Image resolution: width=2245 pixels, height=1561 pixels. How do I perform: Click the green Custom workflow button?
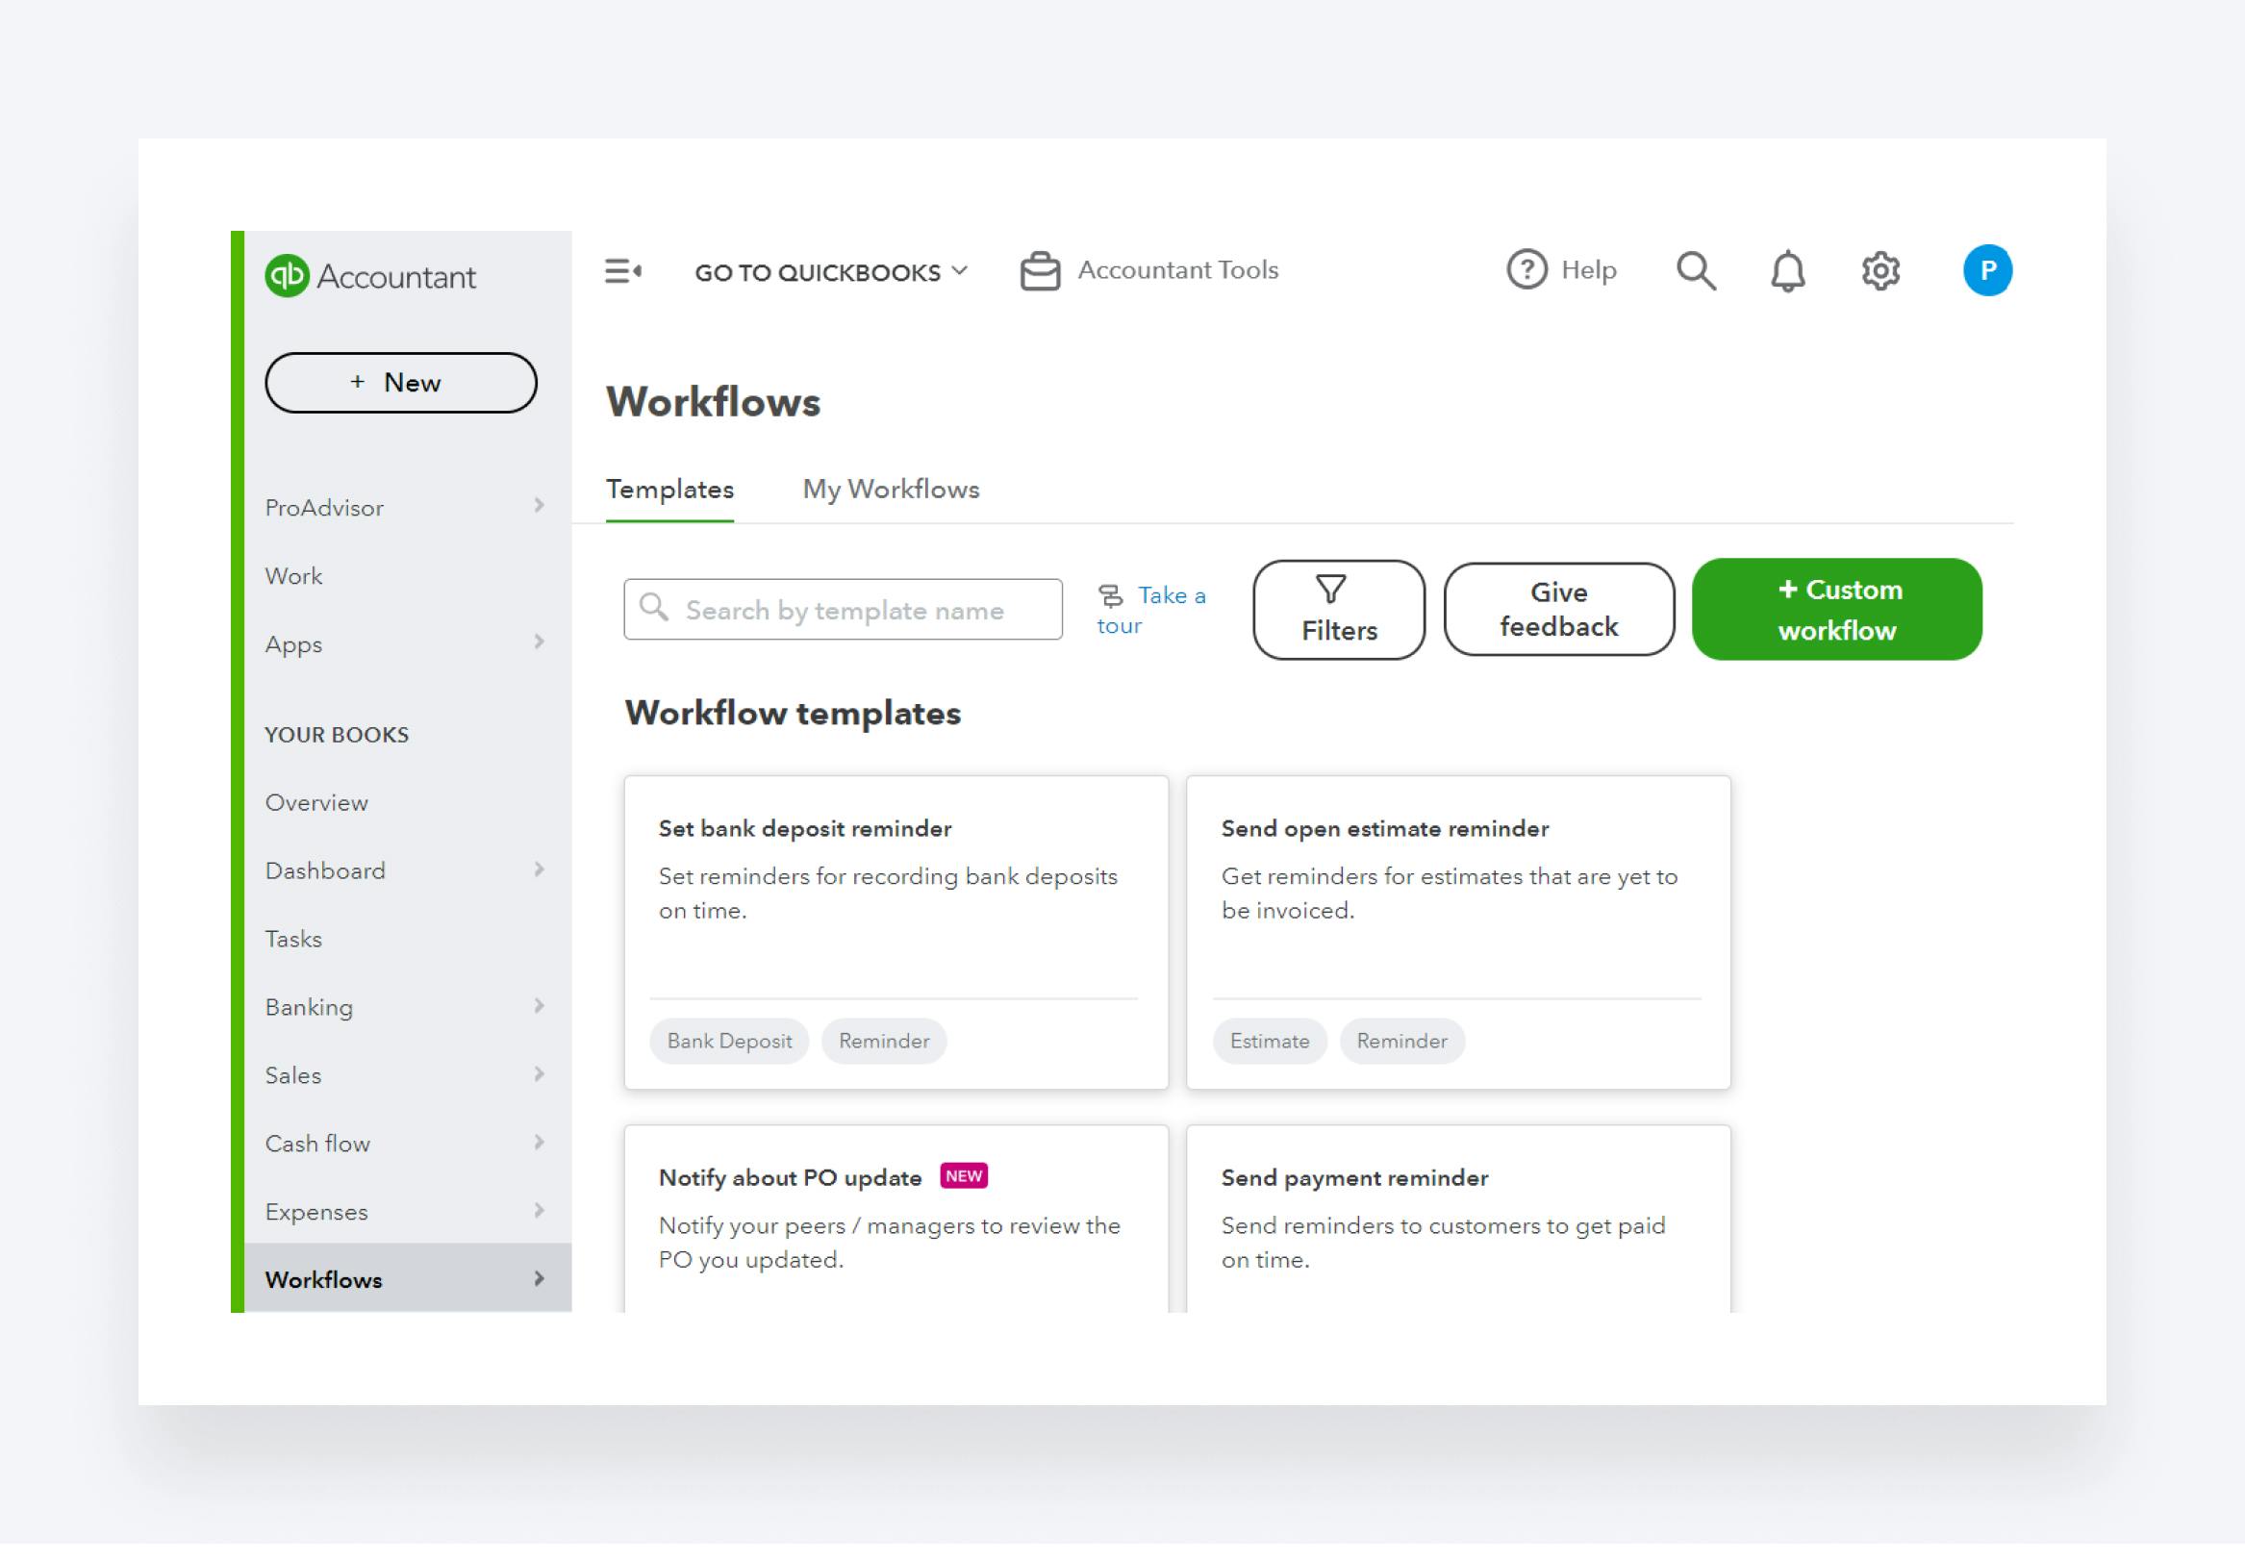coord(1835,609)
